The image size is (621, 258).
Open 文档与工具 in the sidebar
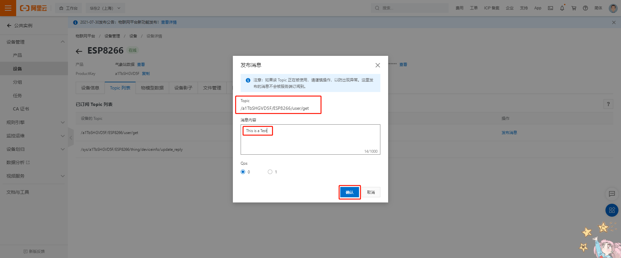point(18,192)
